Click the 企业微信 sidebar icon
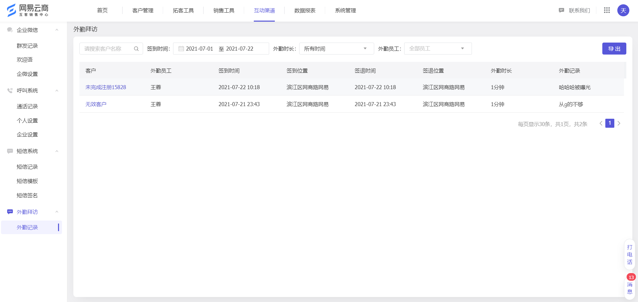 point(10,30)
